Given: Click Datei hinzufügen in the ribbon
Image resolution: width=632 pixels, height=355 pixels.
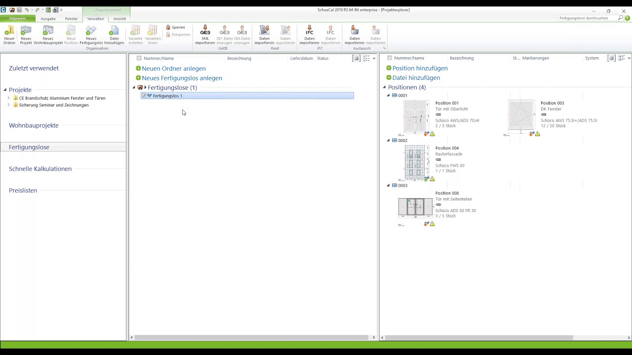Looking at the screenshot, I should click(114, 35).
